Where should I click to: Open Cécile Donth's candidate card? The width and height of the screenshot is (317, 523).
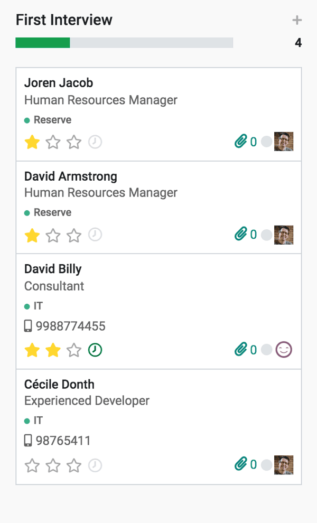tap(58, 384)
